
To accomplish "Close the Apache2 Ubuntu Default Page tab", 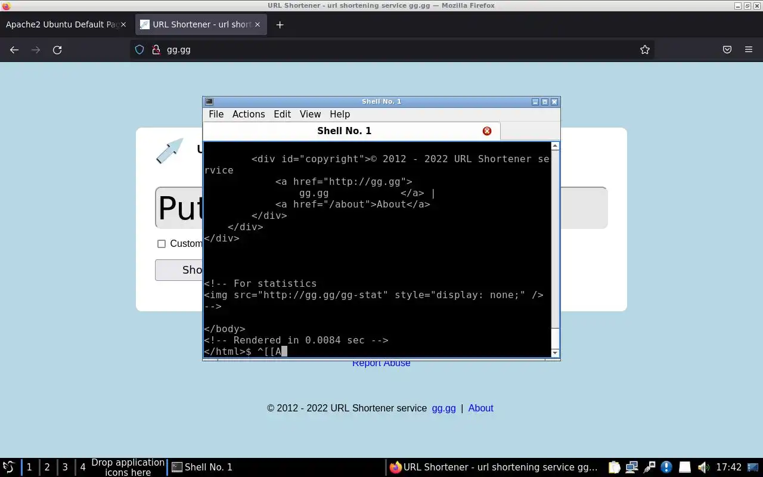I will pyautogui.click(x=123, y=24).
